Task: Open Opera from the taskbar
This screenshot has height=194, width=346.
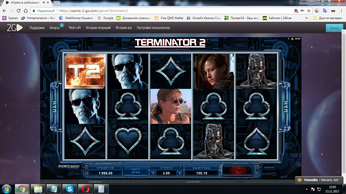Action: click(x=85, y=189)
